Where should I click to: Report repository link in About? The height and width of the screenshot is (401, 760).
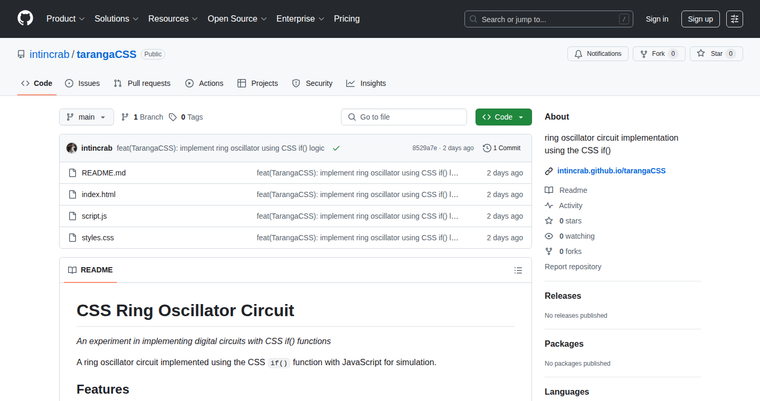573,267
